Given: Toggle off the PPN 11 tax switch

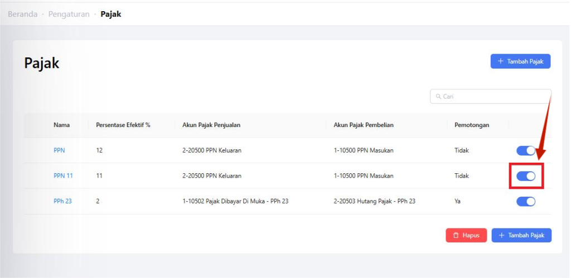Looking at the screenshot, I should pyautogui.click(x=525, y=176).
